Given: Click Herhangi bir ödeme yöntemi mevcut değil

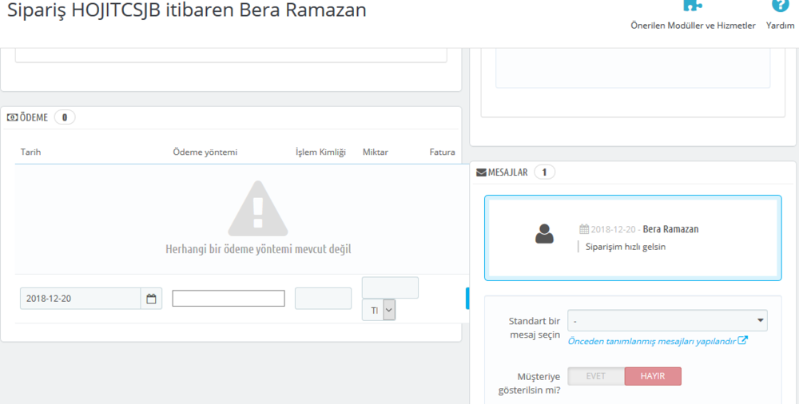Looking at the screenshot, I should [x=258, y=250].
